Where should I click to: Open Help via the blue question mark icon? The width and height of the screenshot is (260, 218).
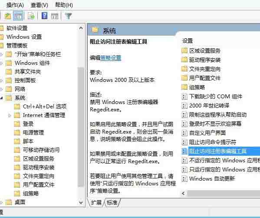(44, 16)
